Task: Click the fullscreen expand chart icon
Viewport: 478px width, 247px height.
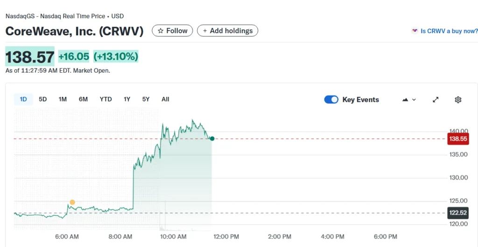Action: point(436,100)
